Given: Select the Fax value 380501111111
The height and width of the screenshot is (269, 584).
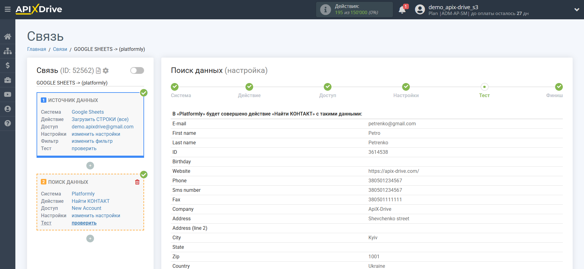Looking at the screenshot, I should pos(385,200).
